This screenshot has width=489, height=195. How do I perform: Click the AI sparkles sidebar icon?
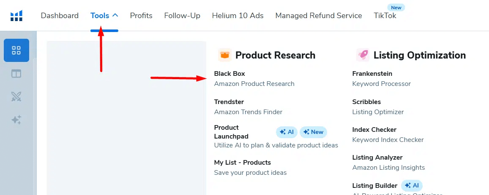pyautogui.click(x=16, y=120)
